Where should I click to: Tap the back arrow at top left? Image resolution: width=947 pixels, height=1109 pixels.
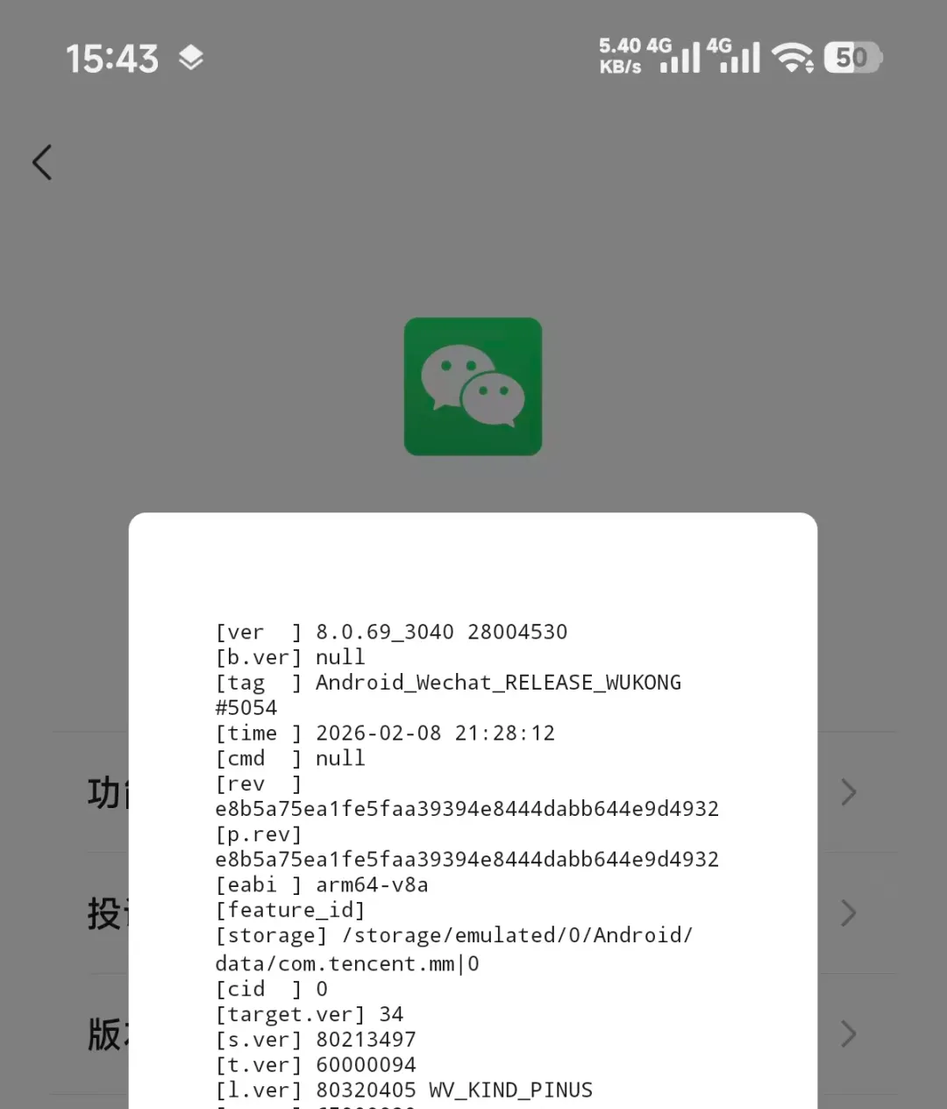[42, 162]
